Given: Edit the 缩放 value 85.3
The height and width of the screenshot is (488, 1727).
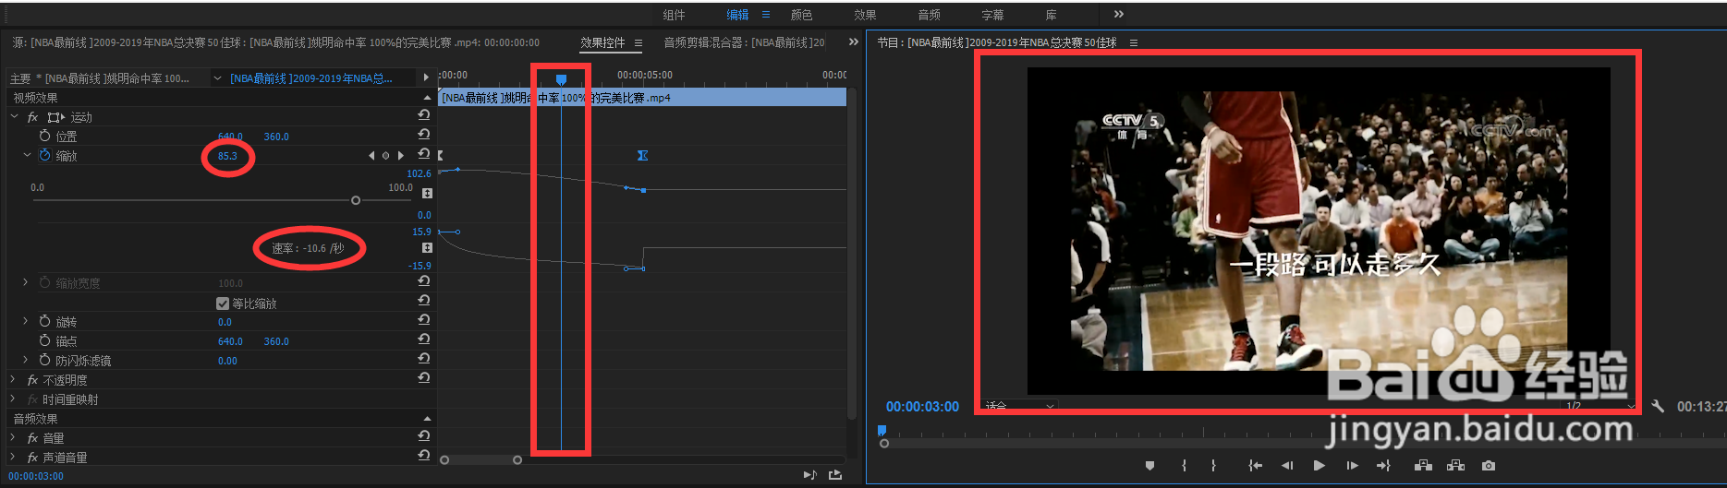Looking at the screenshot, I should [227, 156].
